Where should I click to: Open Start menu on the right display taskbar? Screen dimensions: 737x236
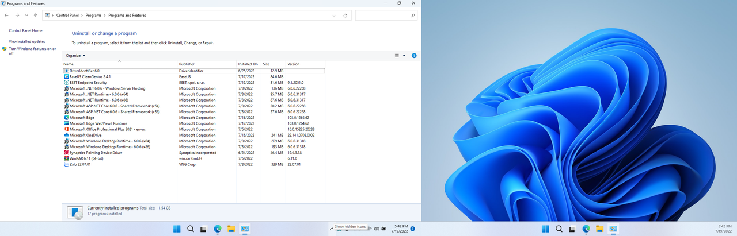(545, 229)
